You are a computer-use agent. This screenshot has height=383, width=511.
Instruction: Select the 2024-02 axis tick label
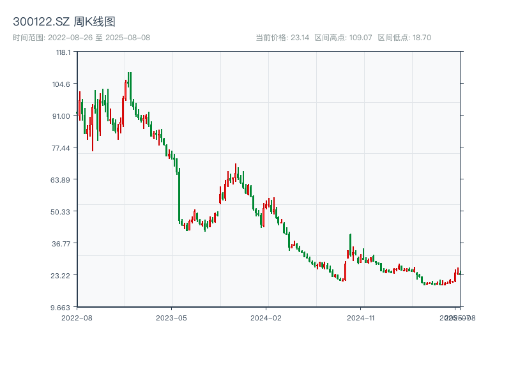point(265,317)
